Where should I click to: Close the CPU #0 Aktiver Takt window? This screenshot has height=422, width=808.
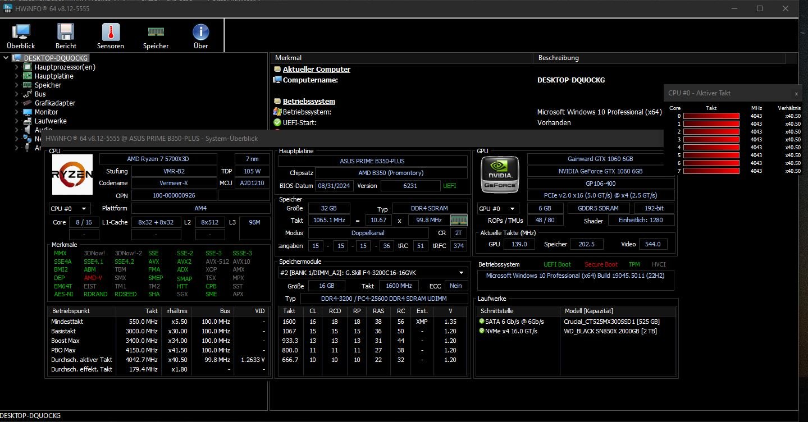point(796,94)
